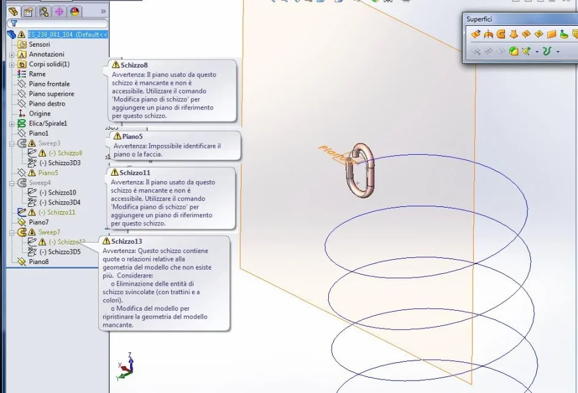Click the Reference Geometry icon in Superfici
578x393 pixels.
tap(526, 51)
